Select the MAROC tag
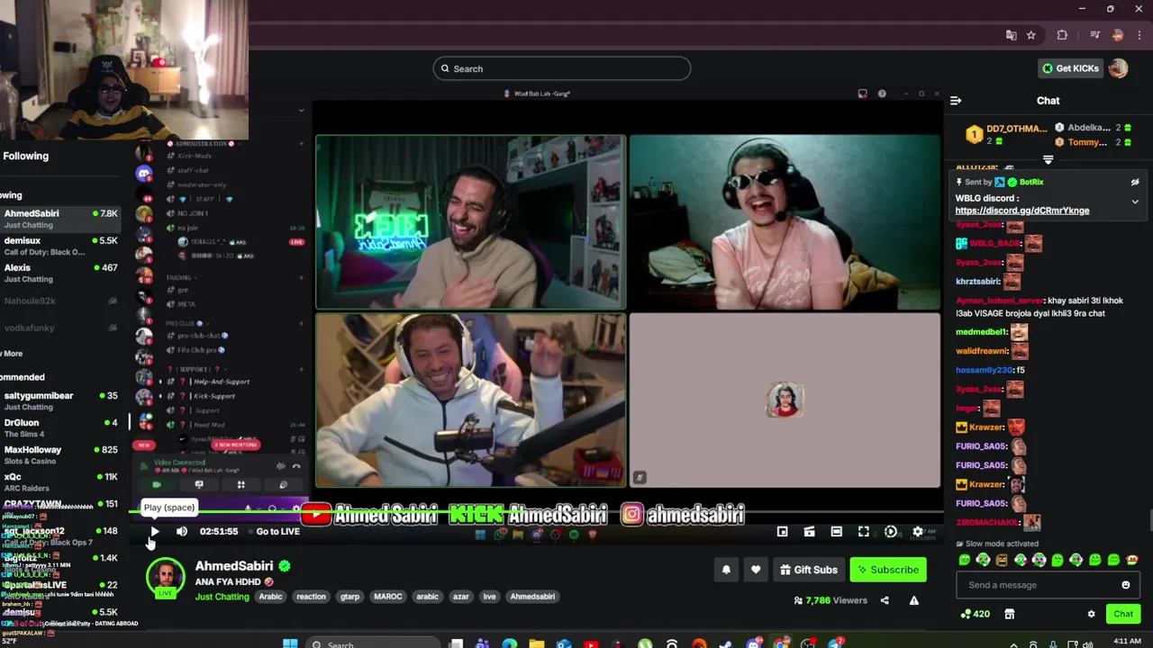The image size is (1153, 648). pyautogui.click(x=387, y=597)
